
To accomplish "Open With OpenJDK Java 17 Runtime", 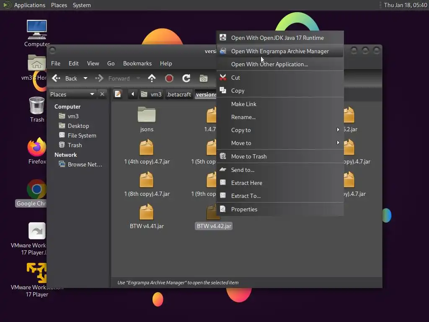I will pyautogui.click(x=280, y=38).
